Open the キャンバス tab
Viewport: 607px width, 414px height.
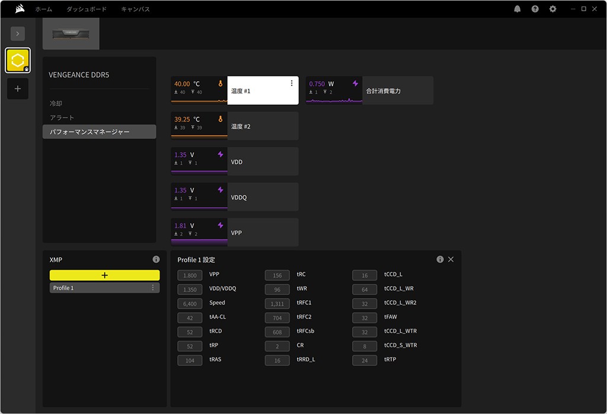click(x=135, y=9)
